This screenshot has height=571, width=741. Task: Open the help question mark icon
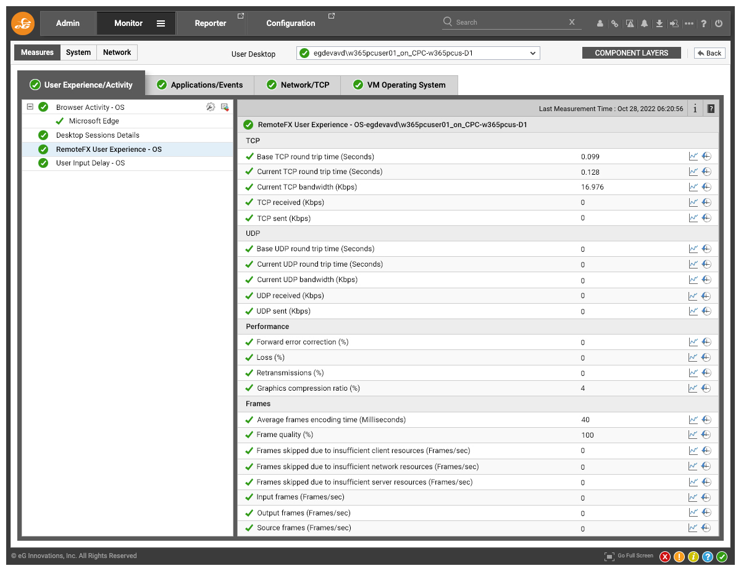click(x=704, y=23)
